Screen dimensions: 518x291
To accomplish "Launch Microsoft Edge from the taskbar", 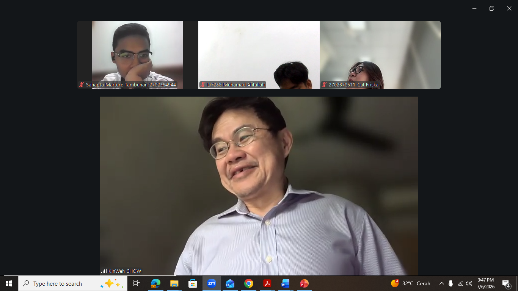I will tap(155, 283).
